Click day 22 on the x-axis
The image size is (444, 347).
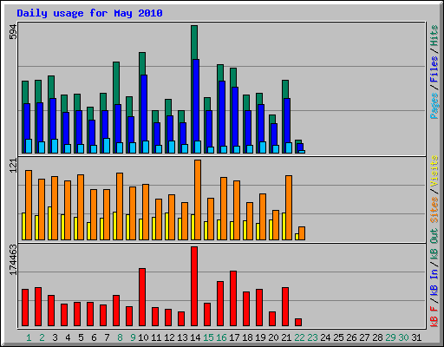tap(299, 337)
